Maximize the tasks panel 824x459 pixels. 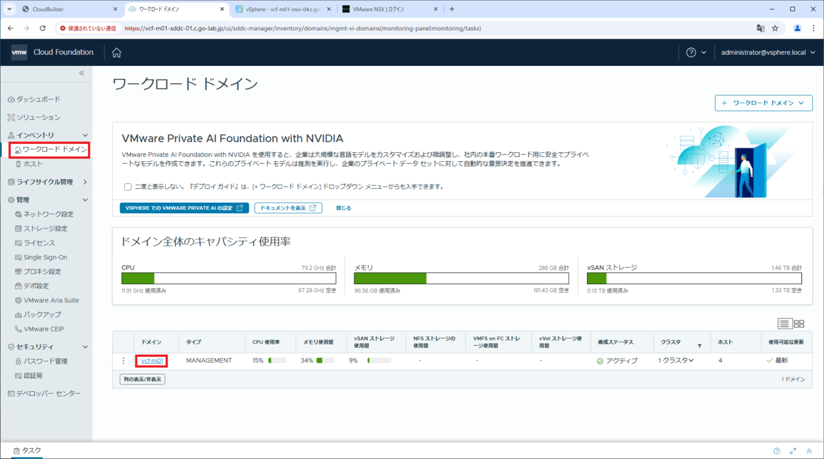(792, 451)
